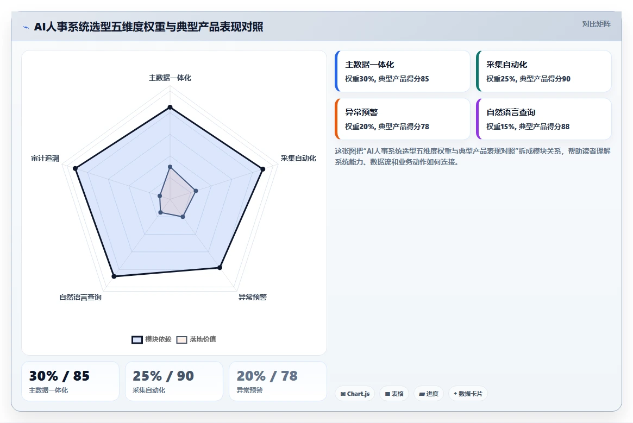Click the 对比矩阵 label in the header

(596, 24)
